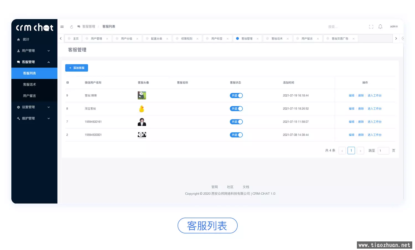Open panda avatar of 15594500001 row
Screen dimensions: 415x250
[x=142, y=135]
